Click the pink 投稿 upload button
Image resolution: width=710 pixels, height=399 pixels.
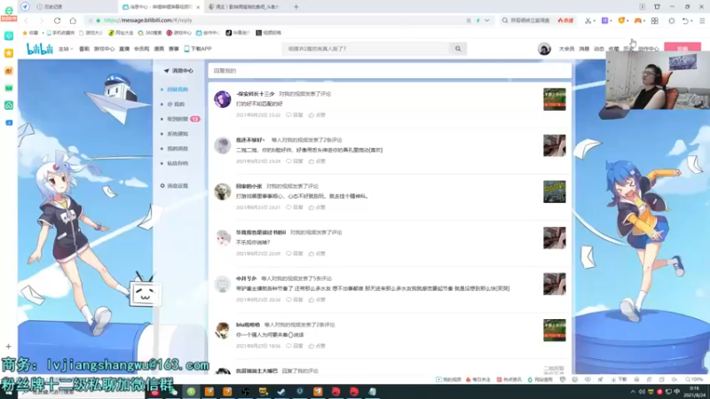point(682,49)
